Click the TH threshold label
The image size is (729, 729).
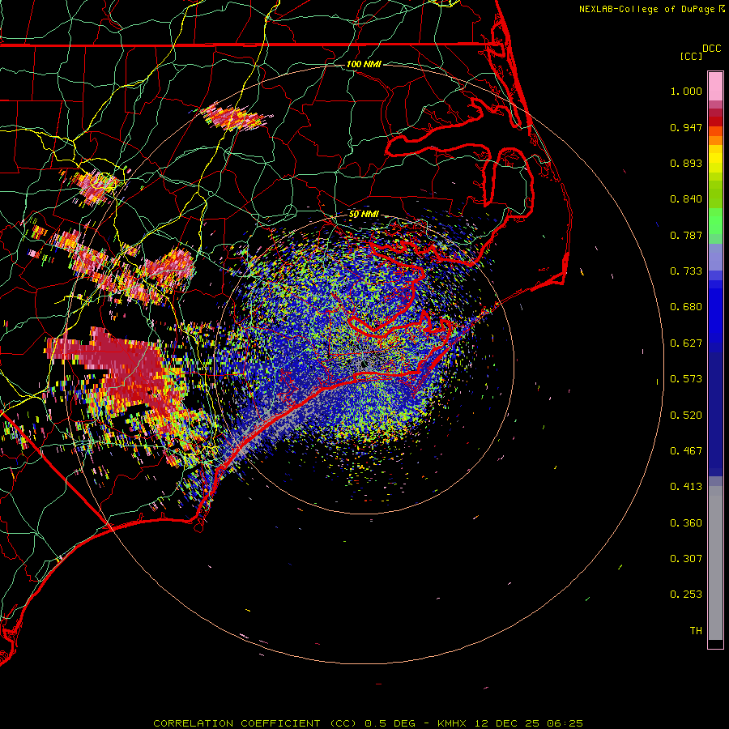pyautogui.click(x=696, y=631)
